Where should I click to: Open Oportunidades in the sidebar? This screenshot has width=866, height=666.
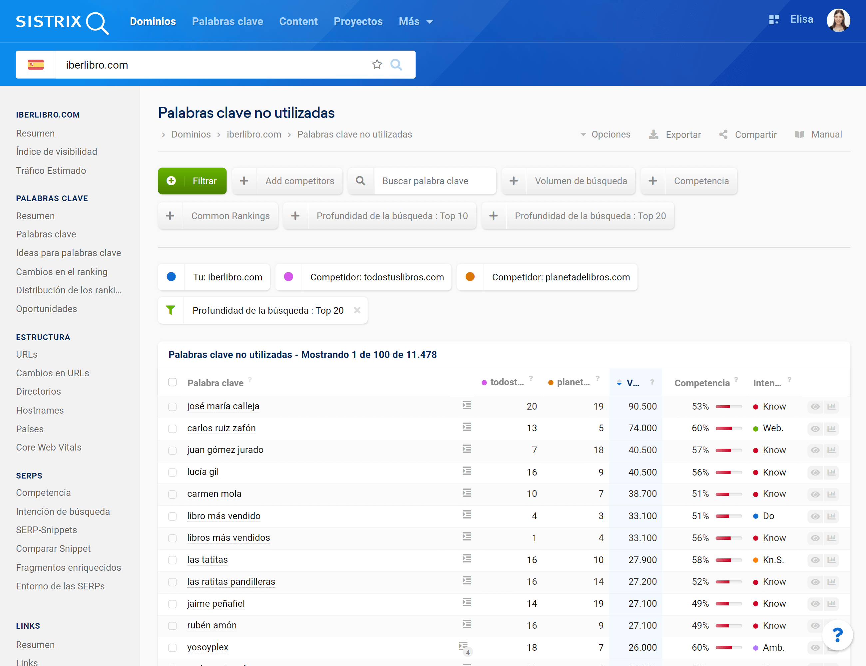pyautogui.click(x=46, y=309)
